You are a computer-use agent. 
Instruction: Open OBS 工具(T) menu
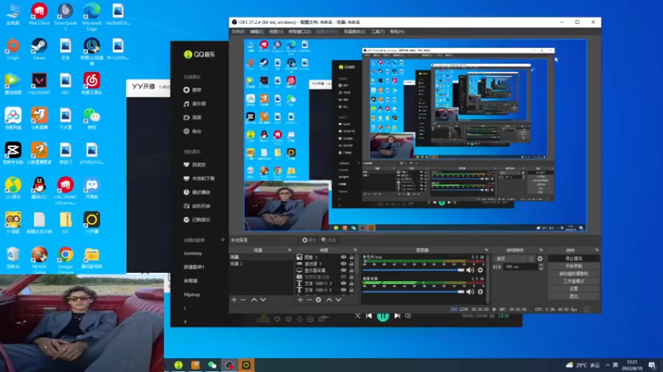[378, 31]
